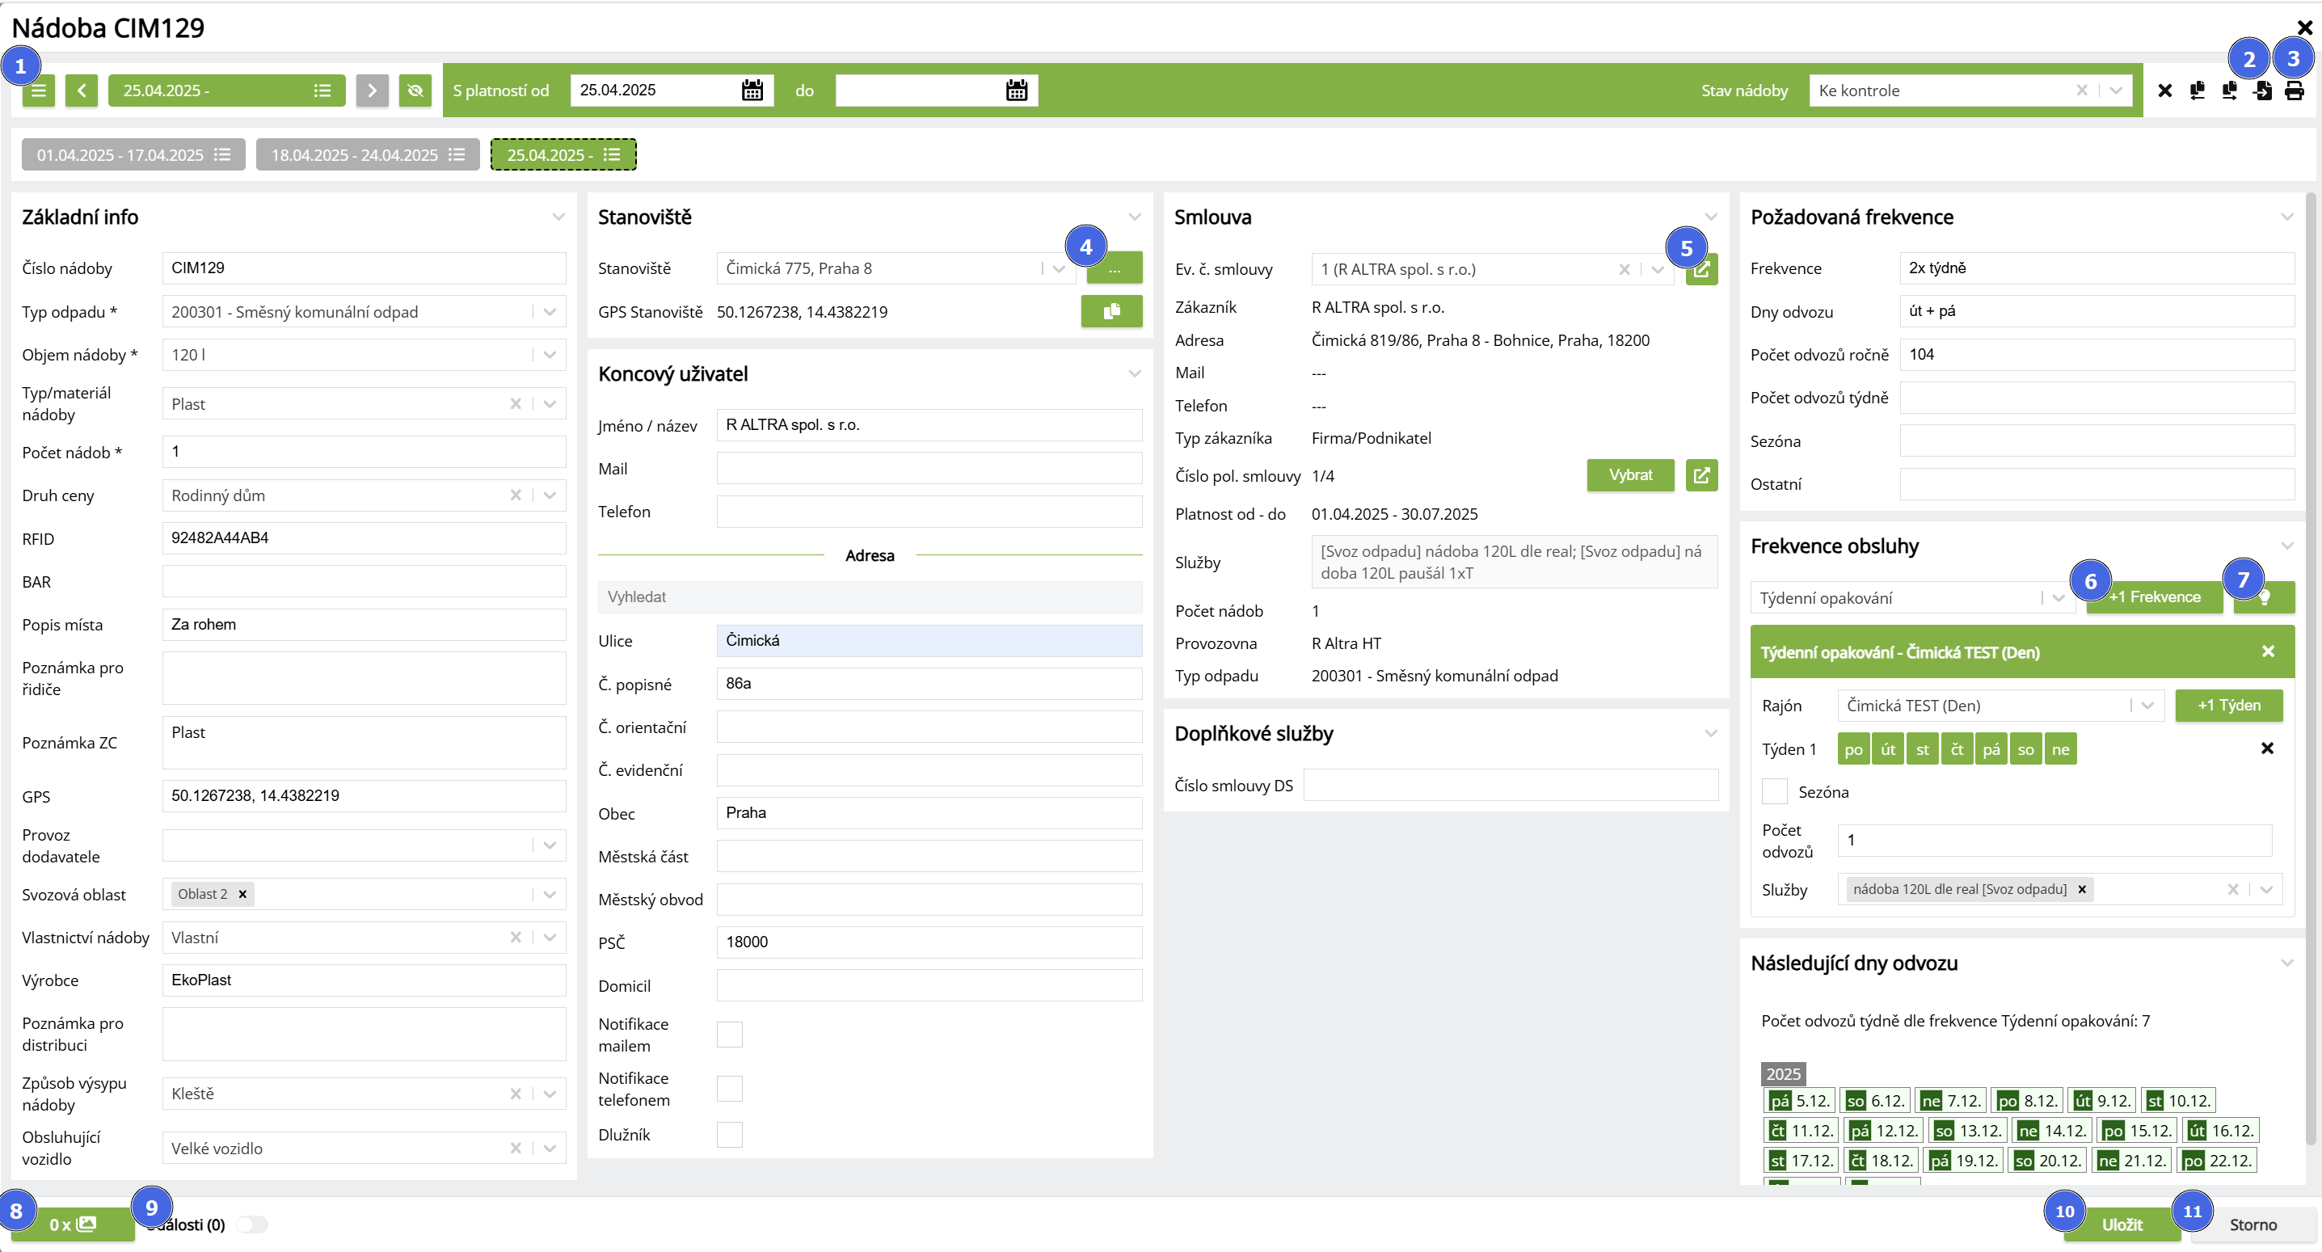Click the +1 Týden button
The image size is (2322, 1252).
coord(2227,705)
